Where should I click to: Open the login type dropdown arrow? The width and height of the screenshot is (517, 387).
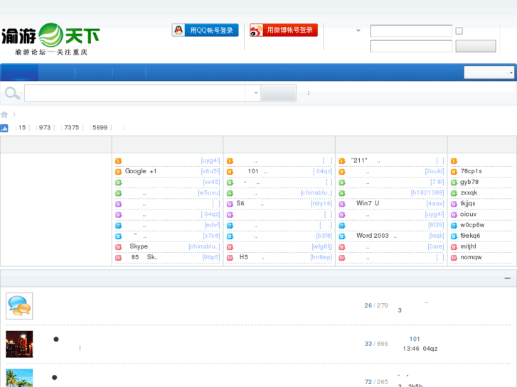click(358, 31)
